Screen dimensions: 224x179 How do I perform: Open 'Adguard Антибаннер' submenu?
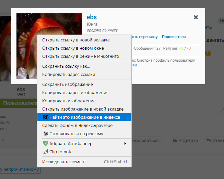[84, 143]
